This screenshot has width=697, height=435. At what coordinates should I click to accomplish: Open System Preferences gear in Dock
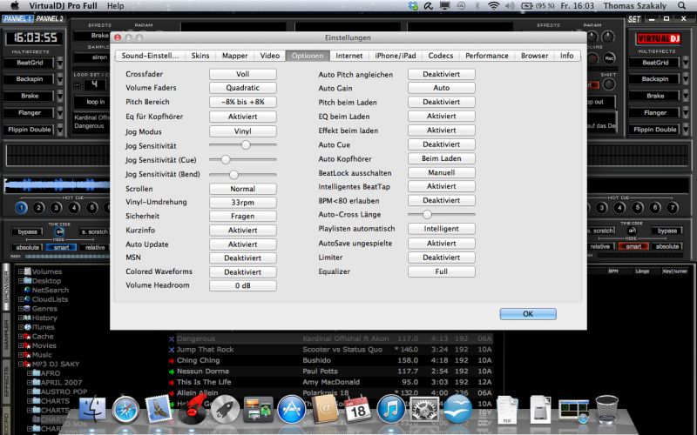click(424, 409)
